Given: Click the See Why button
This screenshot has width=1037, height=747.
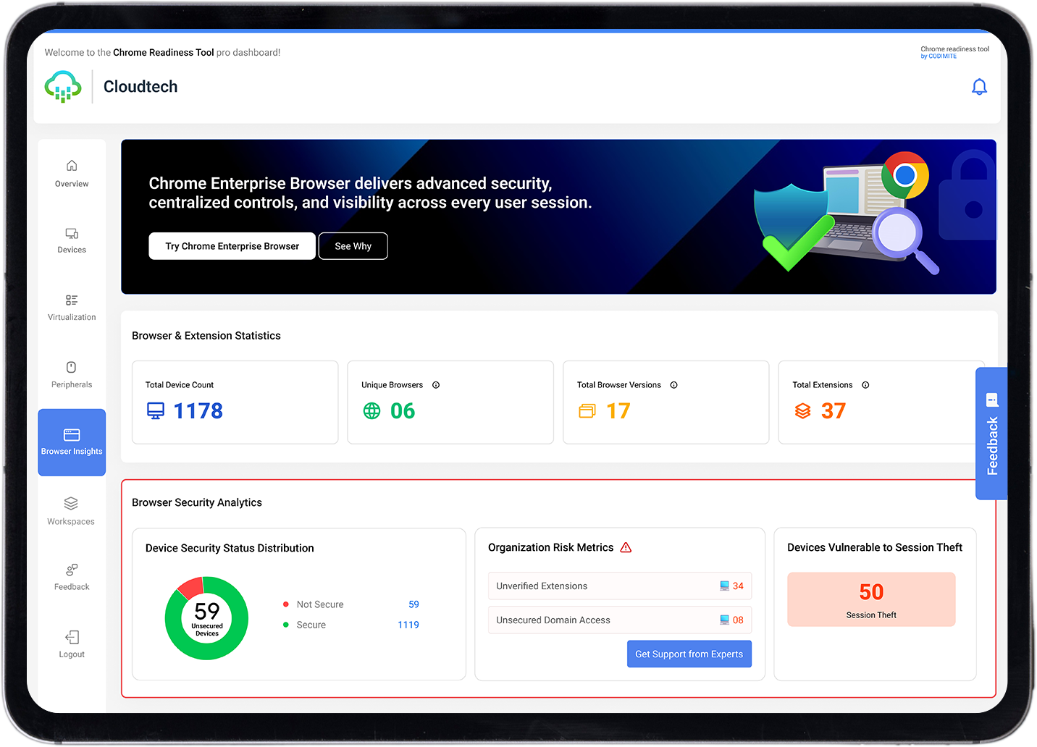Looking at the screenshot, I should click(x=353, y=246).
